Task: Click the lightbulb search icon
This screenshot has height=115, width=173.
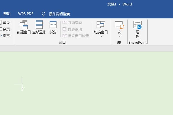Action: [43, 14]
